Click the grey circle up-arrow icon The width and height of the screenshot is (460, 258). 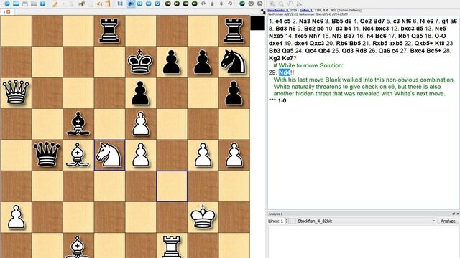click(x=260, y=4)
